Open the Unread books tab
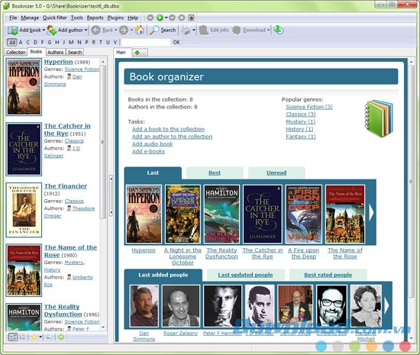The image size is (420, 355). [x=276, y=173]
